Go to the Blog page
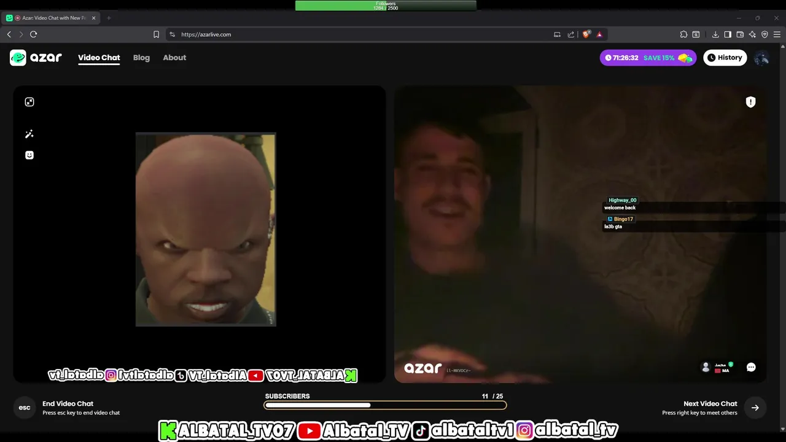 pyautogui.click(x=141, y=58)
